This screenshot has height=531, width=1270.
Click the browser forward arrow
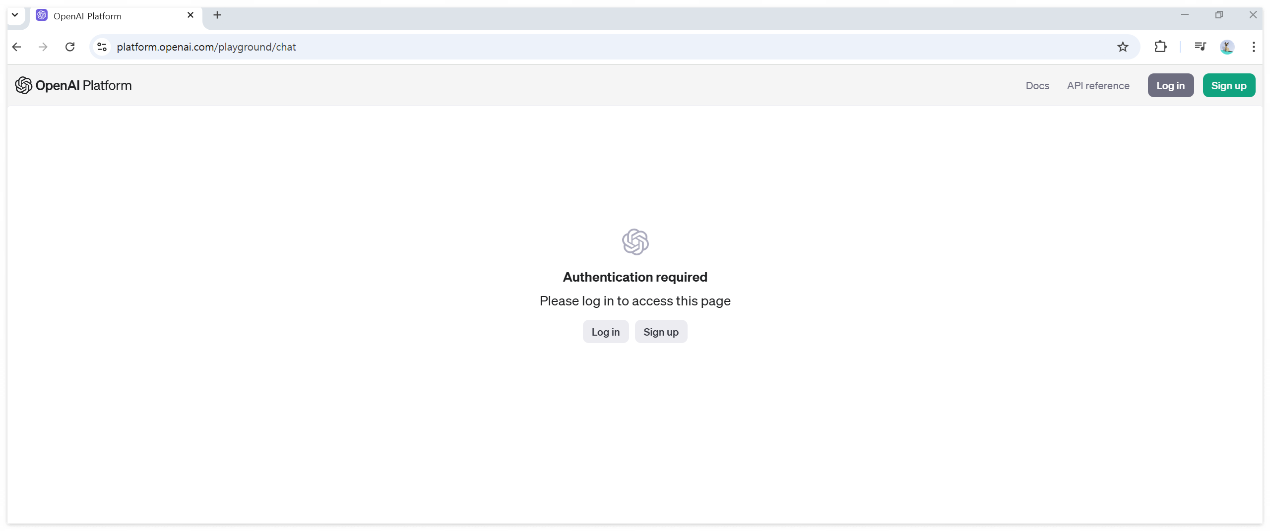coord(43,47)
